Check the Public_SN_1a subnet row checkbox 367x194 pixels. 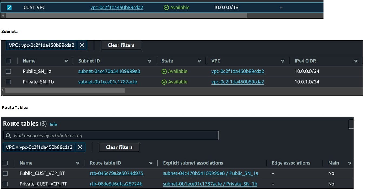click(x=8, y=71)
